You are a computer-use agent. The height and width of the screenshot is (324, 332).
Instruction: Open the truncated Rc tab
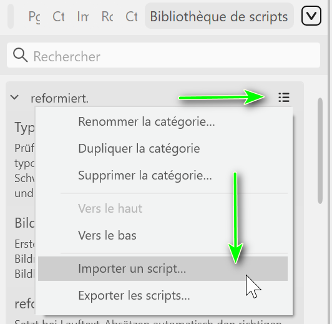107,16
